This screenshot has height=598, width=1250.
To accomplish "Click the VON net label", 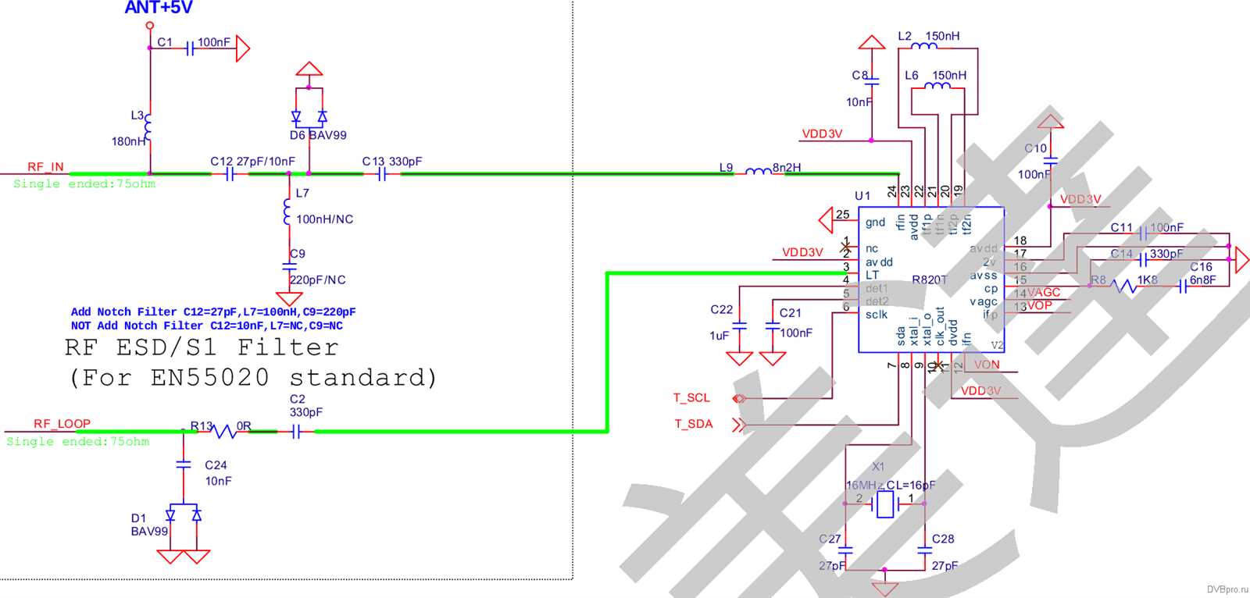I will click(987, 365).
